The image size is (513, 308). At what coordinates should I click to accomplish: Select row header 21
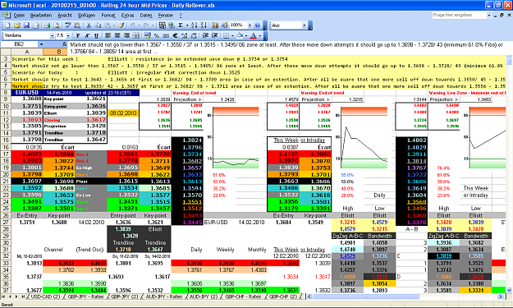pyautogui.click(x=6, y=182)
